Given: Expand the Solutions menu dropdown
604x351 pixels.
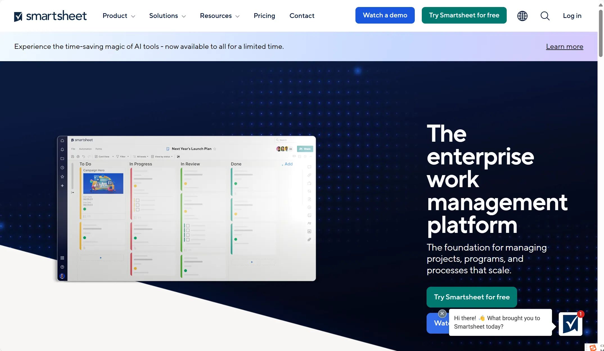Looking at the screenshot, I should tap(167, 16).
